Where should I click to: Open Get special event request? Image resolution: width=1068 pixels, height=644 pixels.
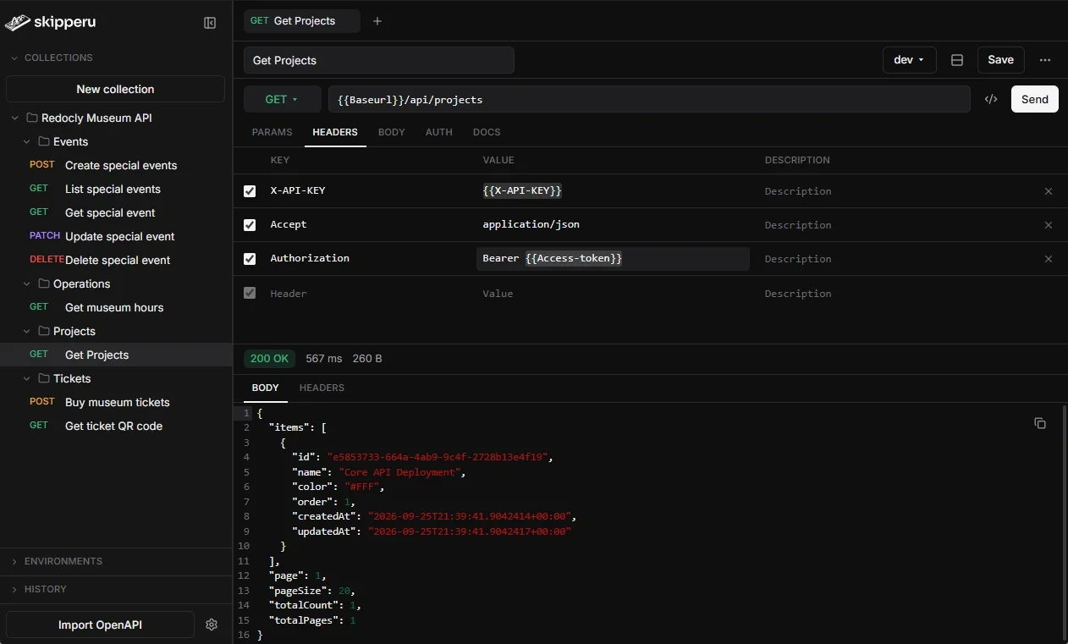pos(116,212)
